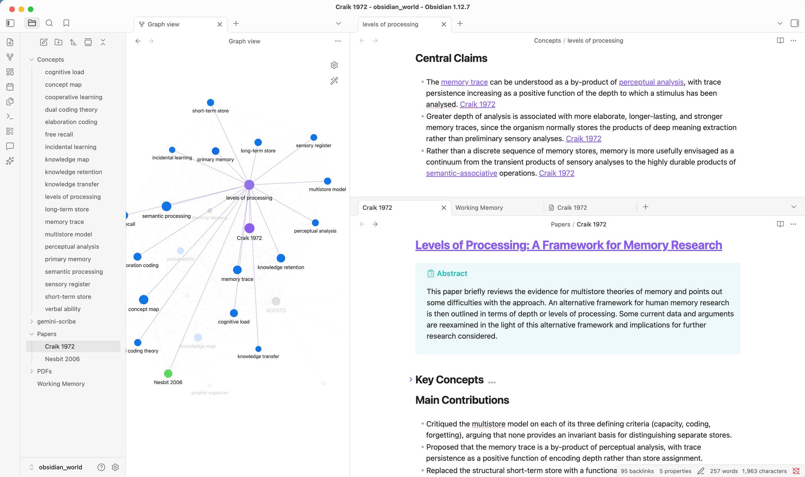Follow the perceptual analysis link

pos(651,82)
